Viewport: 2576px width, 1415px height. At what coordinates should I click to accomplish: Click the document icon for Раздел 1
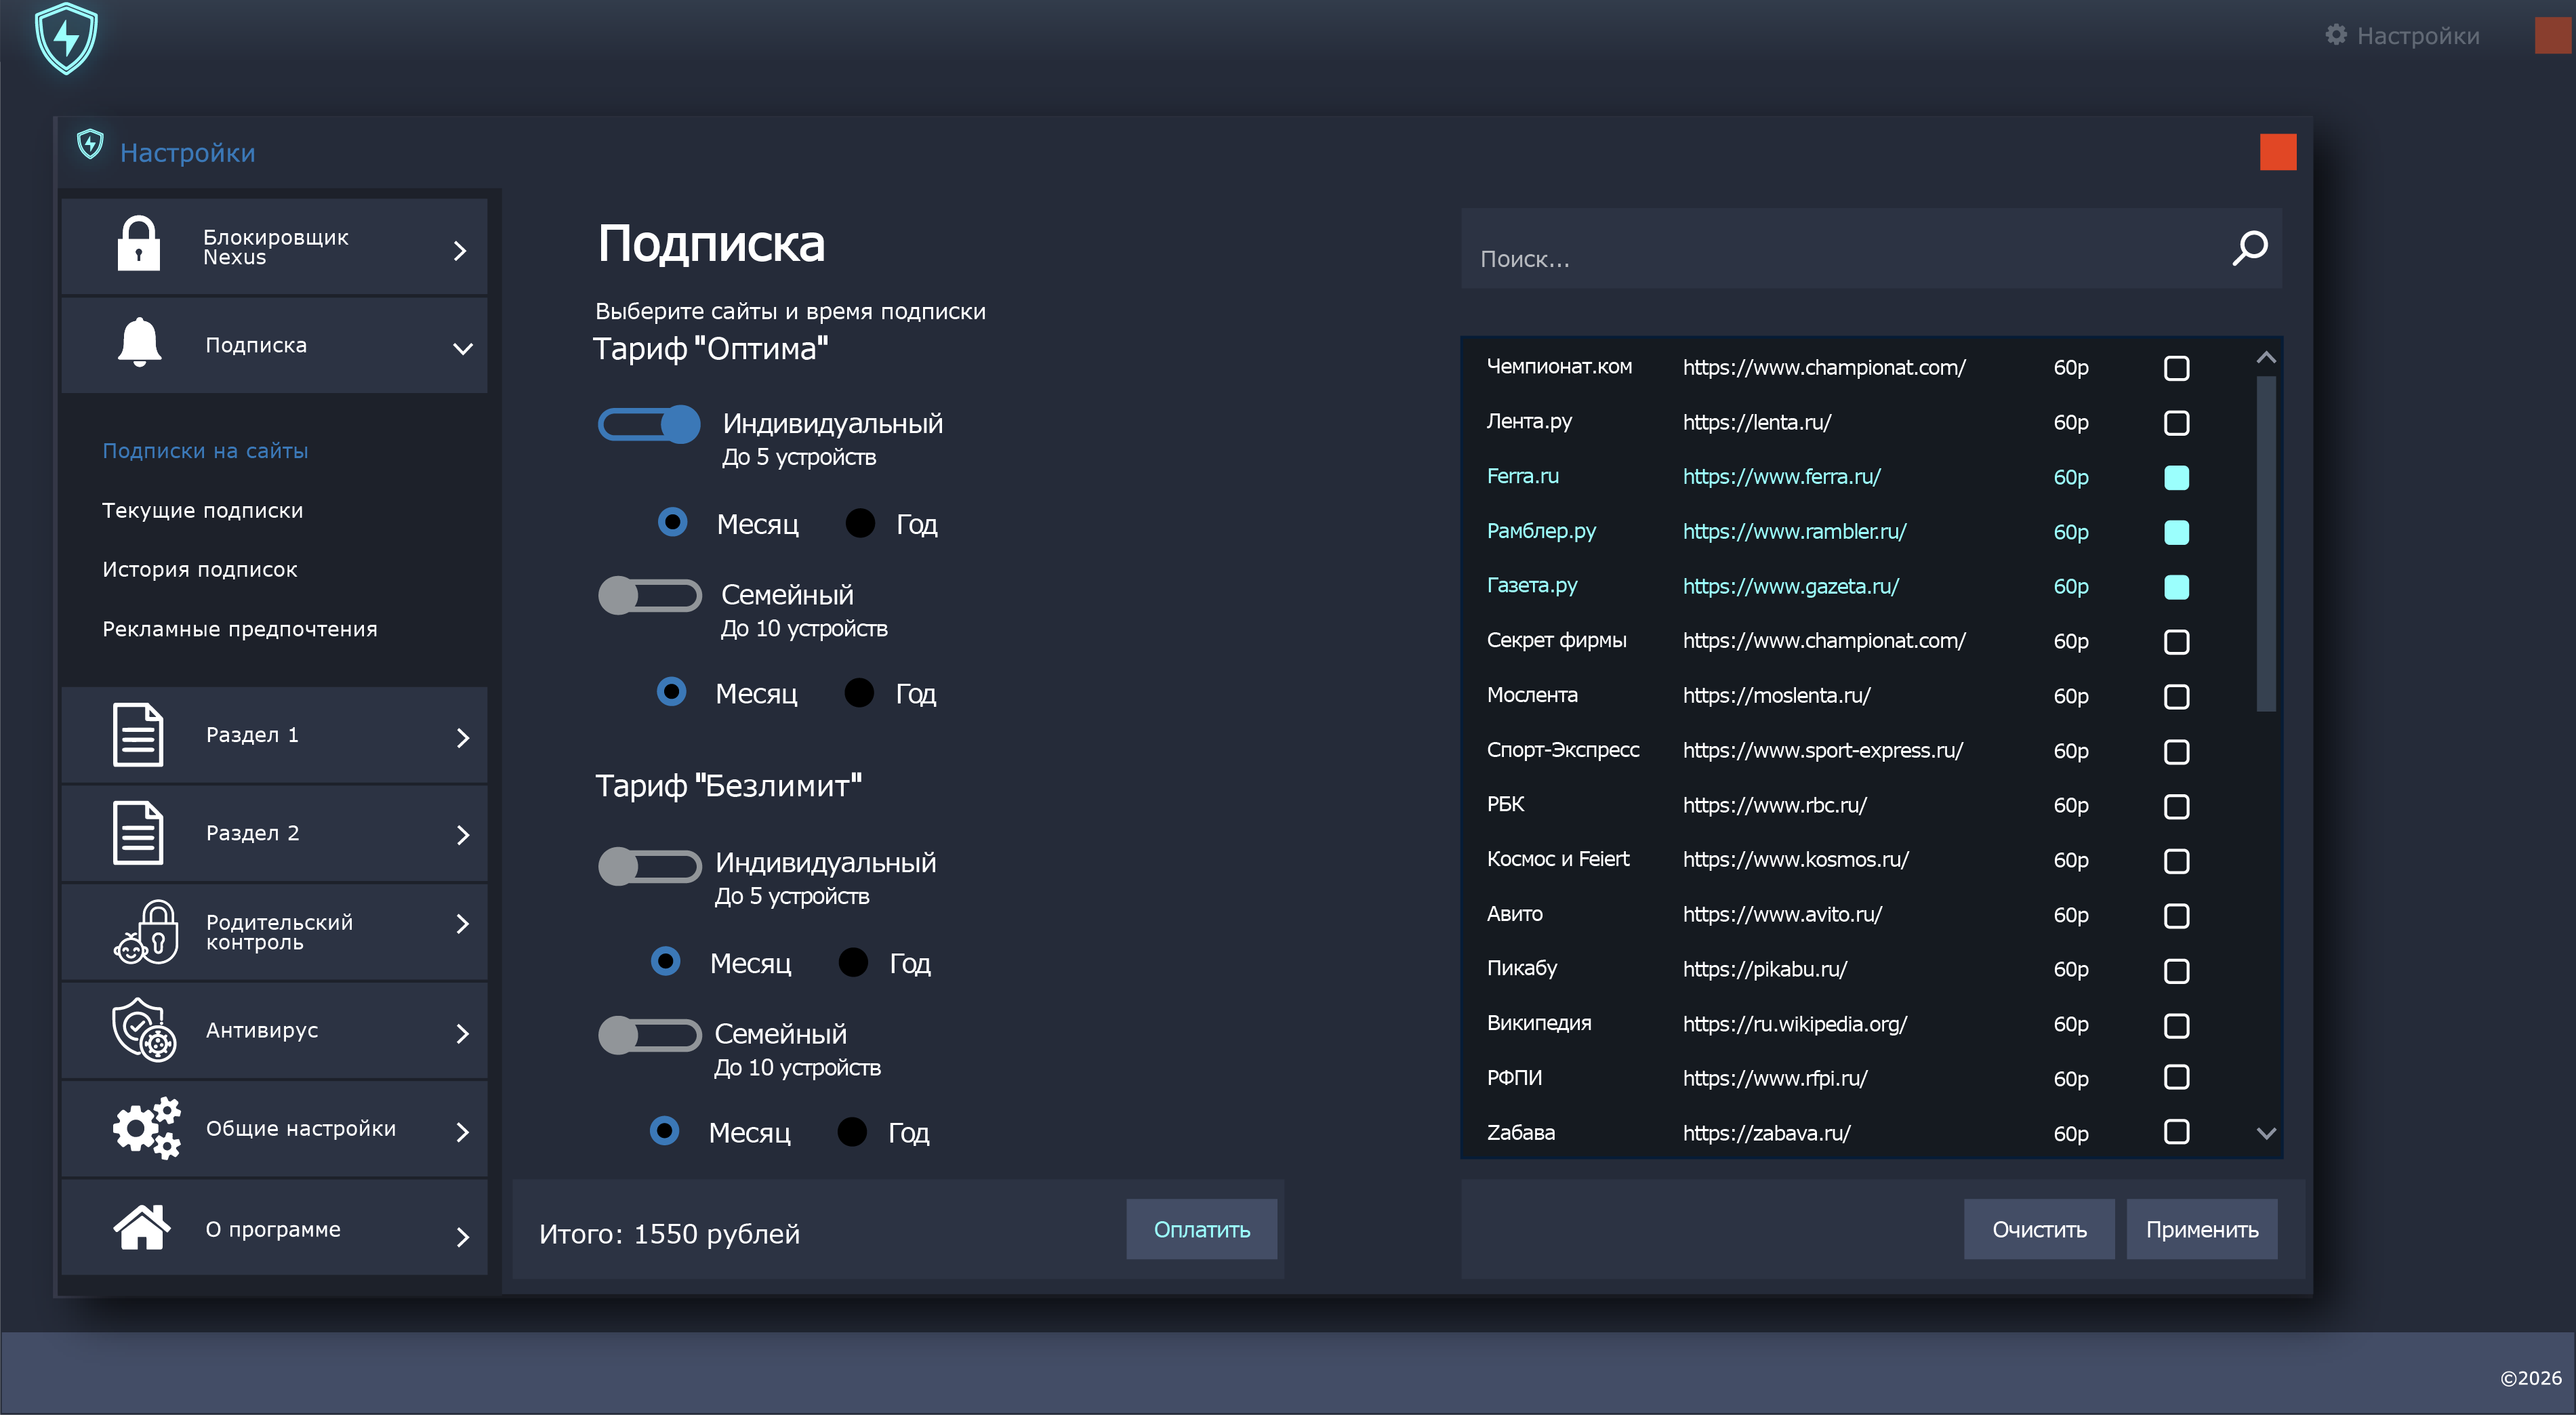(x=138, y=734)
